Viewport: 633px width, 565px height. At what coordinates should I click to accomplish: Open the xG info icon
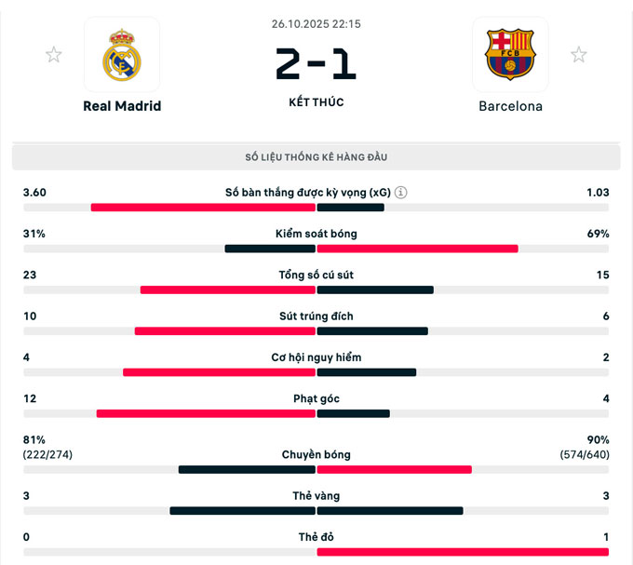click(x=401, y=193)
